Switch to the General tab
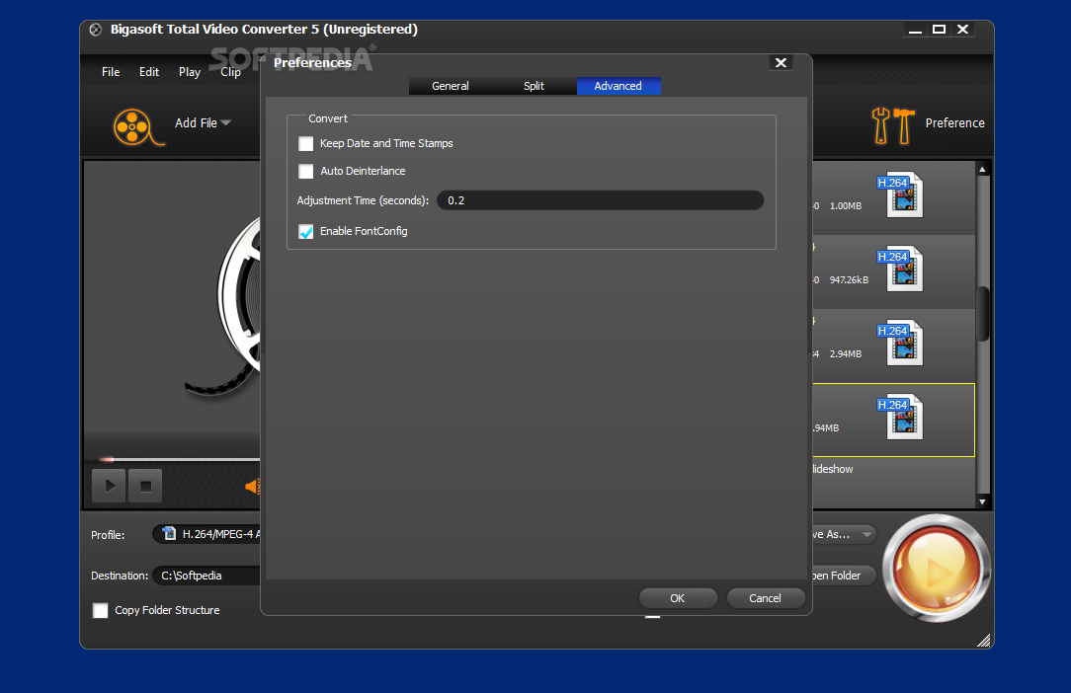The image size is (1071, 693). tap(451, 86)
